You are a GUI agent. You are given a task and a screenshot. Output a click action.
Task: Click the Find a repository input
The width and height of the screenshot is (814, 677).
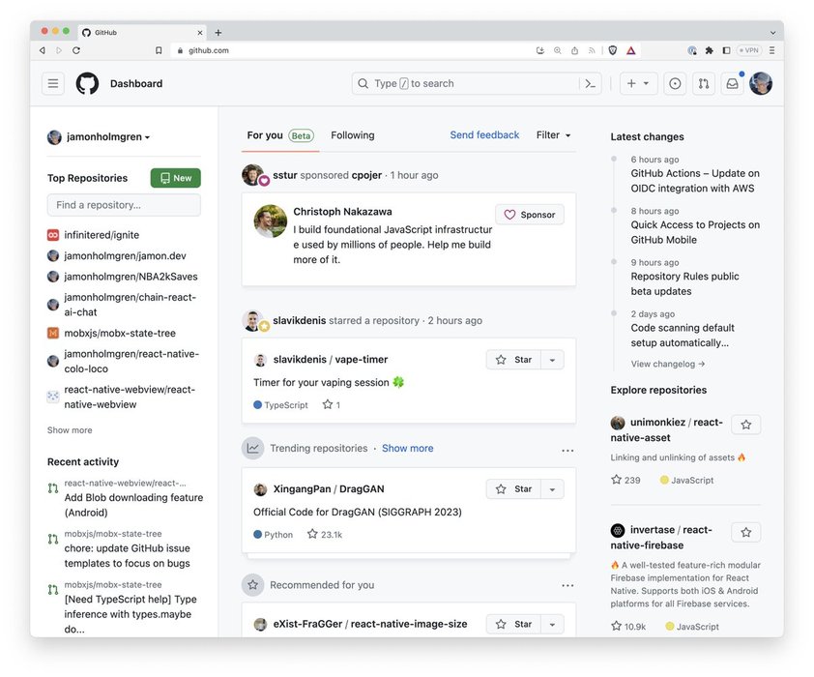[124, 205]
